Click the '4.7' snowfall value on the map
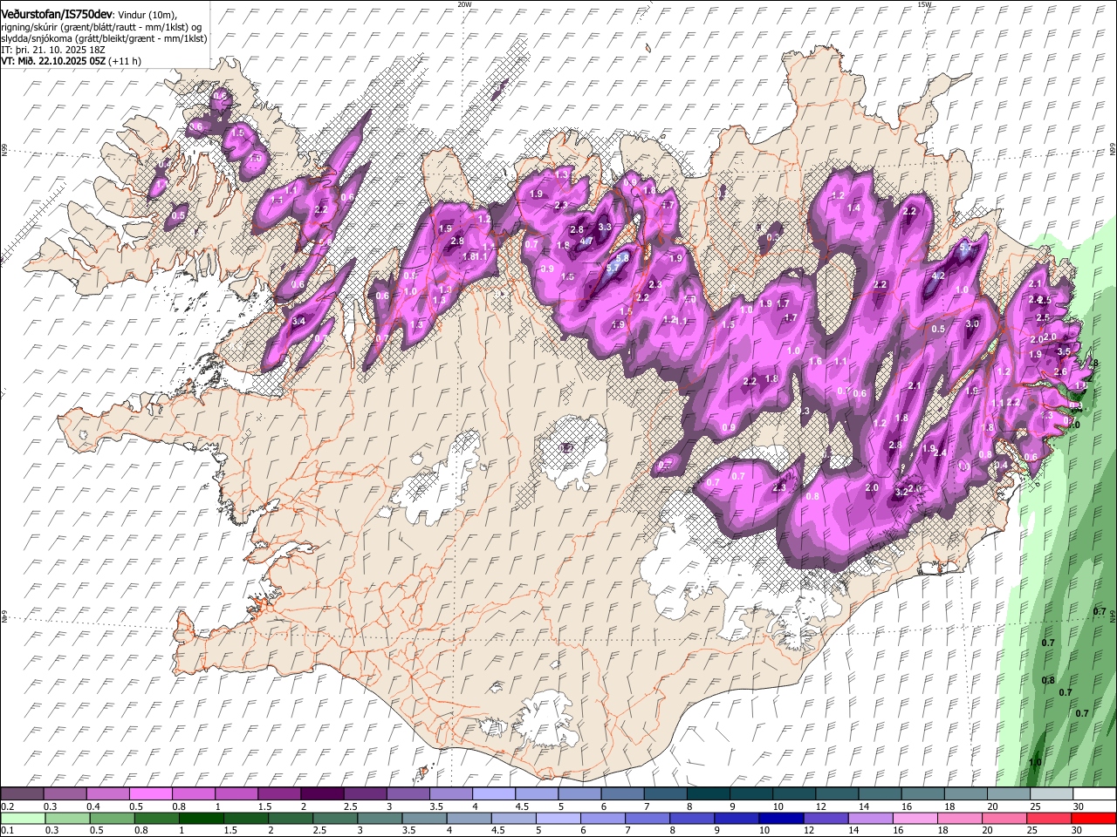This screenshot has height=837, width=1117. click(586, 242)
